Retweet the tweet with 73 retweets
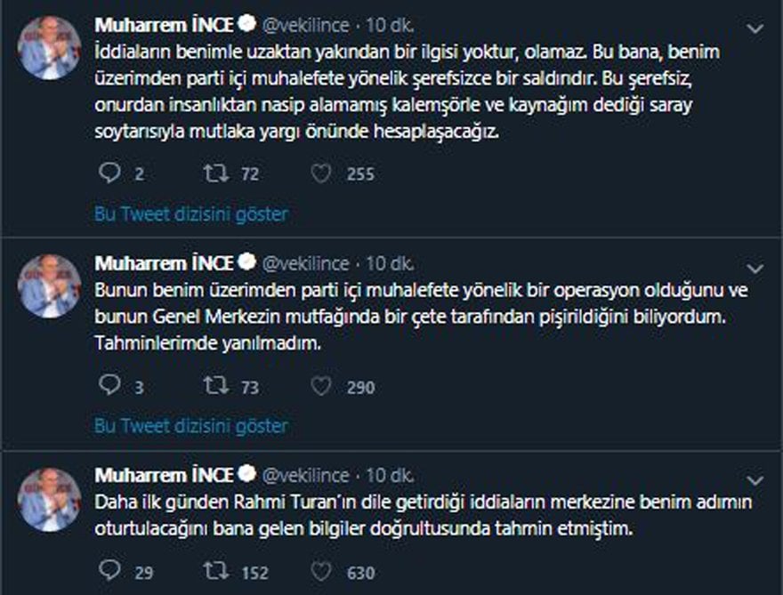 point(216,386)
